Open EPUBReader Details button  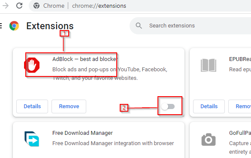coord(209,106)
